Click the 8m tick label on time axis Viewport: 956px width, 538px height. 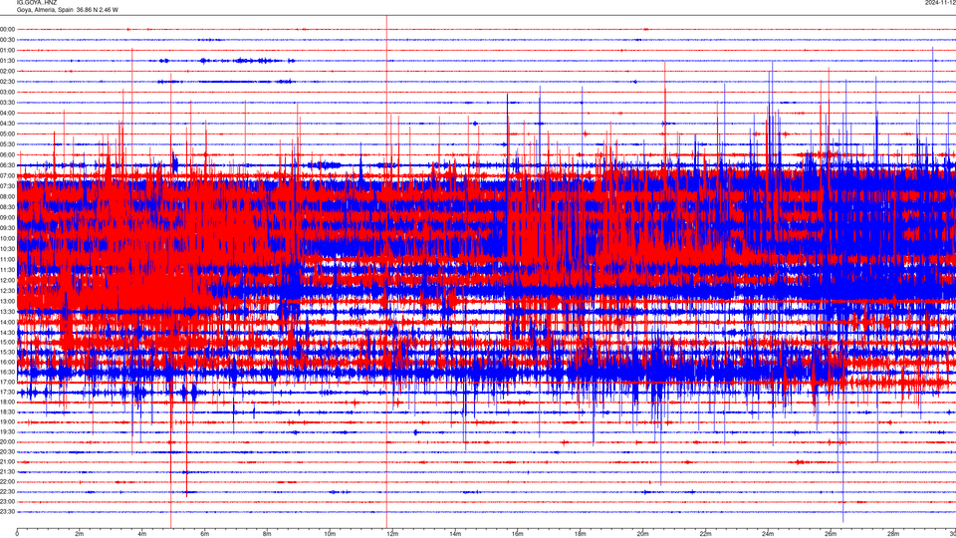(x=267, y=534)
